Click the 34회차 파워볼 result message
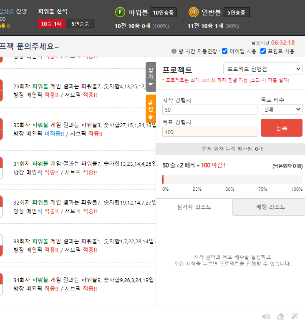Image resolution: width=305 pixels, height=322 pixels. 84,284
